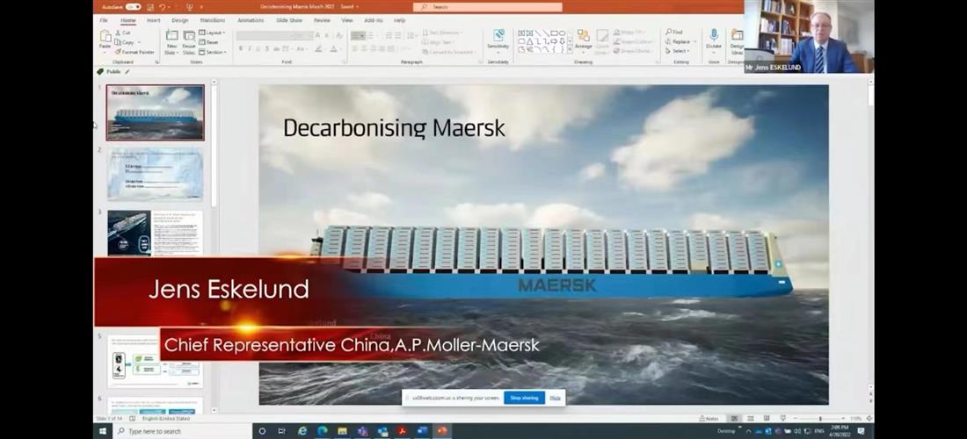Image resolution: width=967 pixels, height=439 pixels.
Task: Open the Slide Show ribbon tab
Action: click(289, 19)
